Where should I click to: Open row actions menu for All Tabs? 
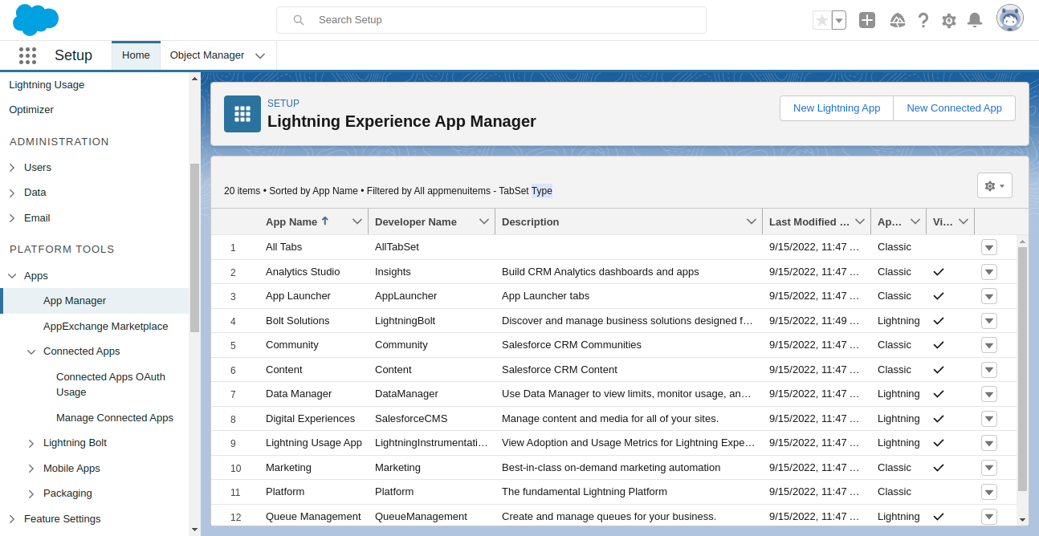(989, 247)
